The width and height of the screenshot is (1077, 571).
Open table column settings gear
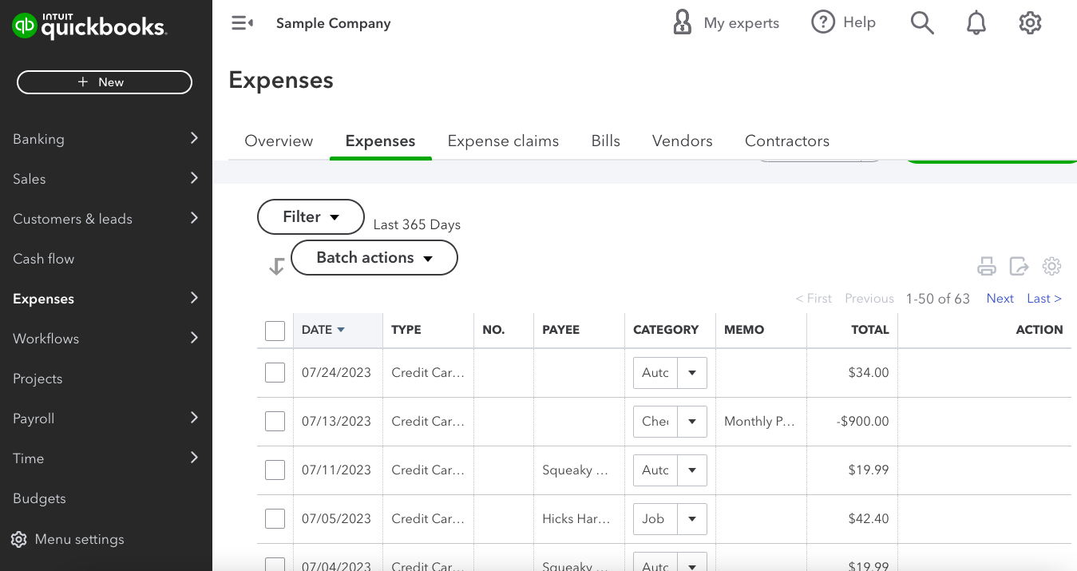click(x=1051, y=266)
